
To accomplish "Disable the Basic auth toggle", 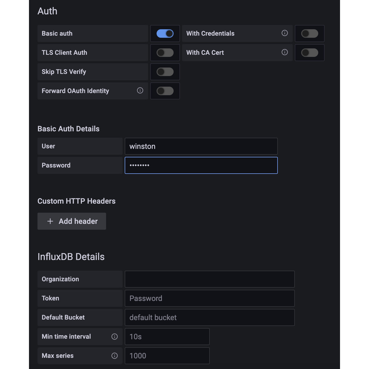I will click(165, 33).
